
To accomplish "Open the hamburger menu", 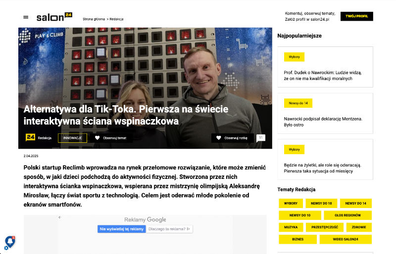I will click(x=26, y=17).
